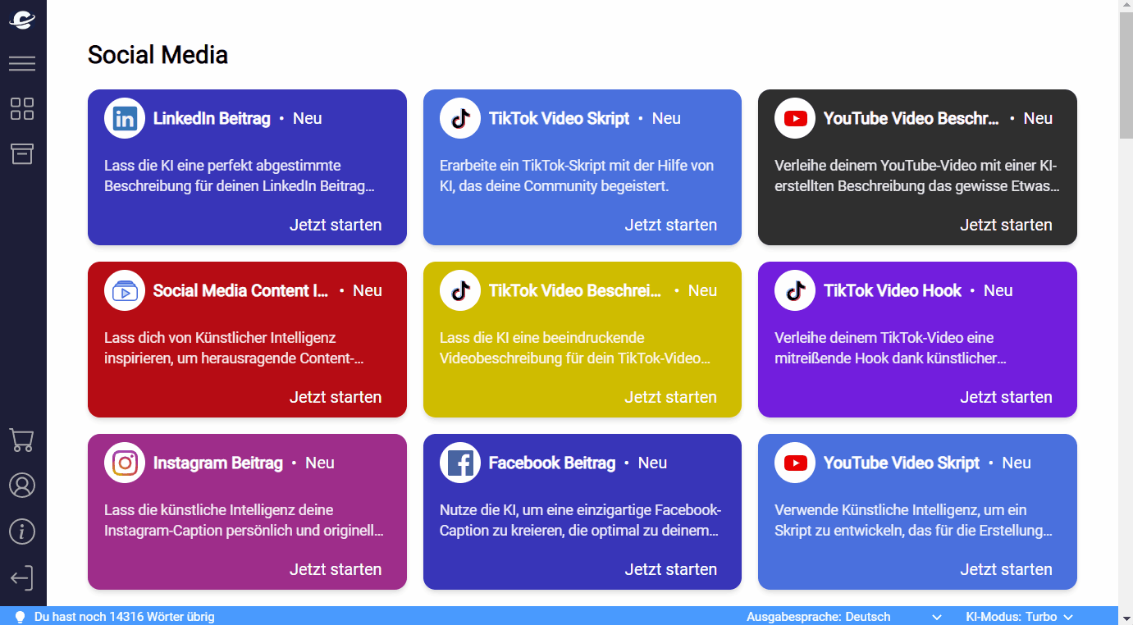Image resolution: width=1133 pixels, height=625 pixels.
Task: Click the Instagram Beitrag description text
Action: pyautogui.click(x=244, y=520)
